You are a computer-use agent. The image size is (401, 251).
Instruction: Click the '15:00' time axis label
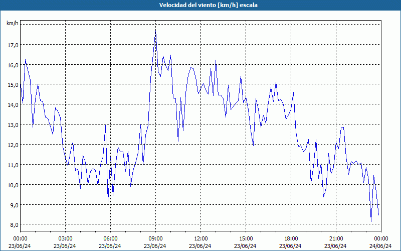pos(246,239)
